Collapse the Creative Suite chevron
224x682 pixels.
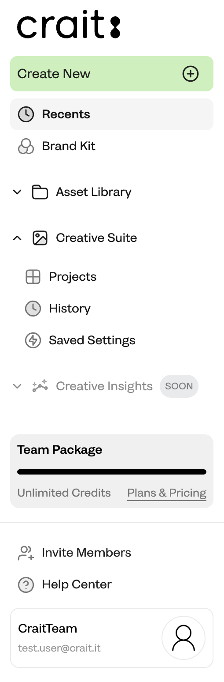coord(17,238)
